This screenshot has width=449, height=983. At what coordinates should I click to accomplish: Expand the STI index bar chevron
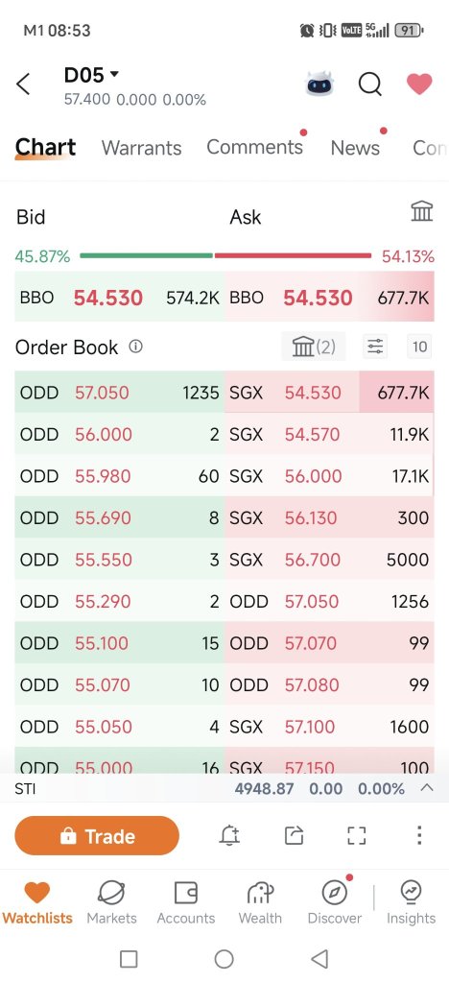(x=427, y=787)
